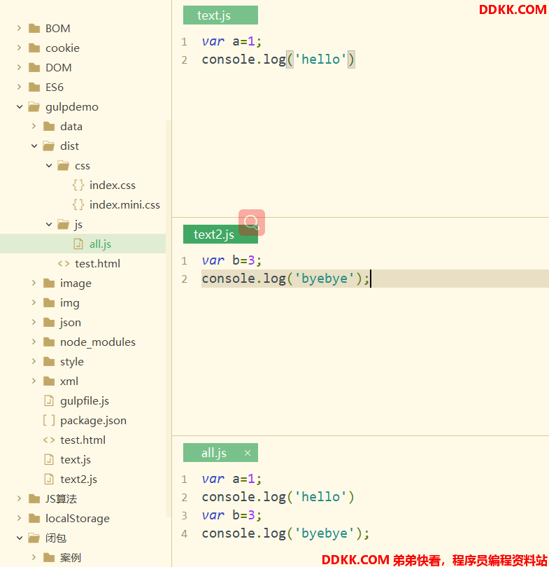Viewport: 549px width, 567px height.
Task: Open root test.html under gulpdemo
Action: click(83, 440)
